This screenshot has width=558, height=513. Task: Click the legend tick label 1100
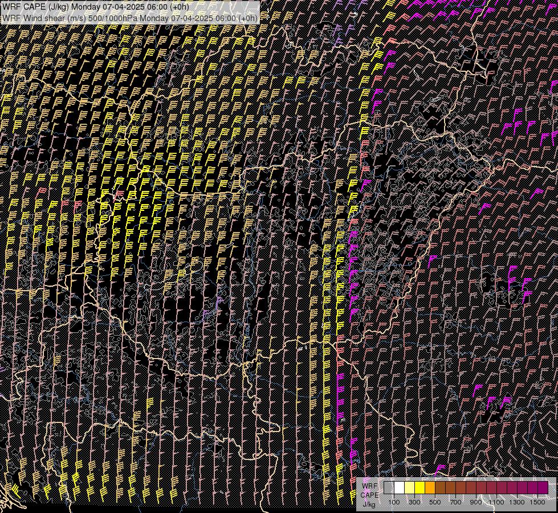496,502
